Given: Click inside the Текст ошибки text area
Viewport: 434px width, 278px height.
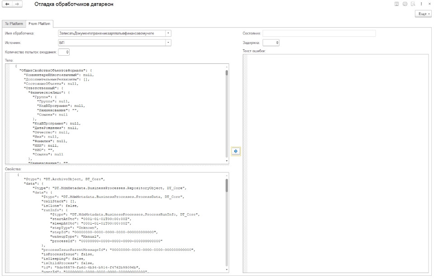Looking at the screenshot, I should (337, 163).
